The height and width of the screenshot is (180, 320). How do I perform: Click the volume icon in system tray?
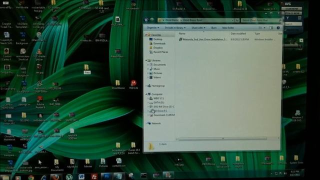[x=285, y=173]
